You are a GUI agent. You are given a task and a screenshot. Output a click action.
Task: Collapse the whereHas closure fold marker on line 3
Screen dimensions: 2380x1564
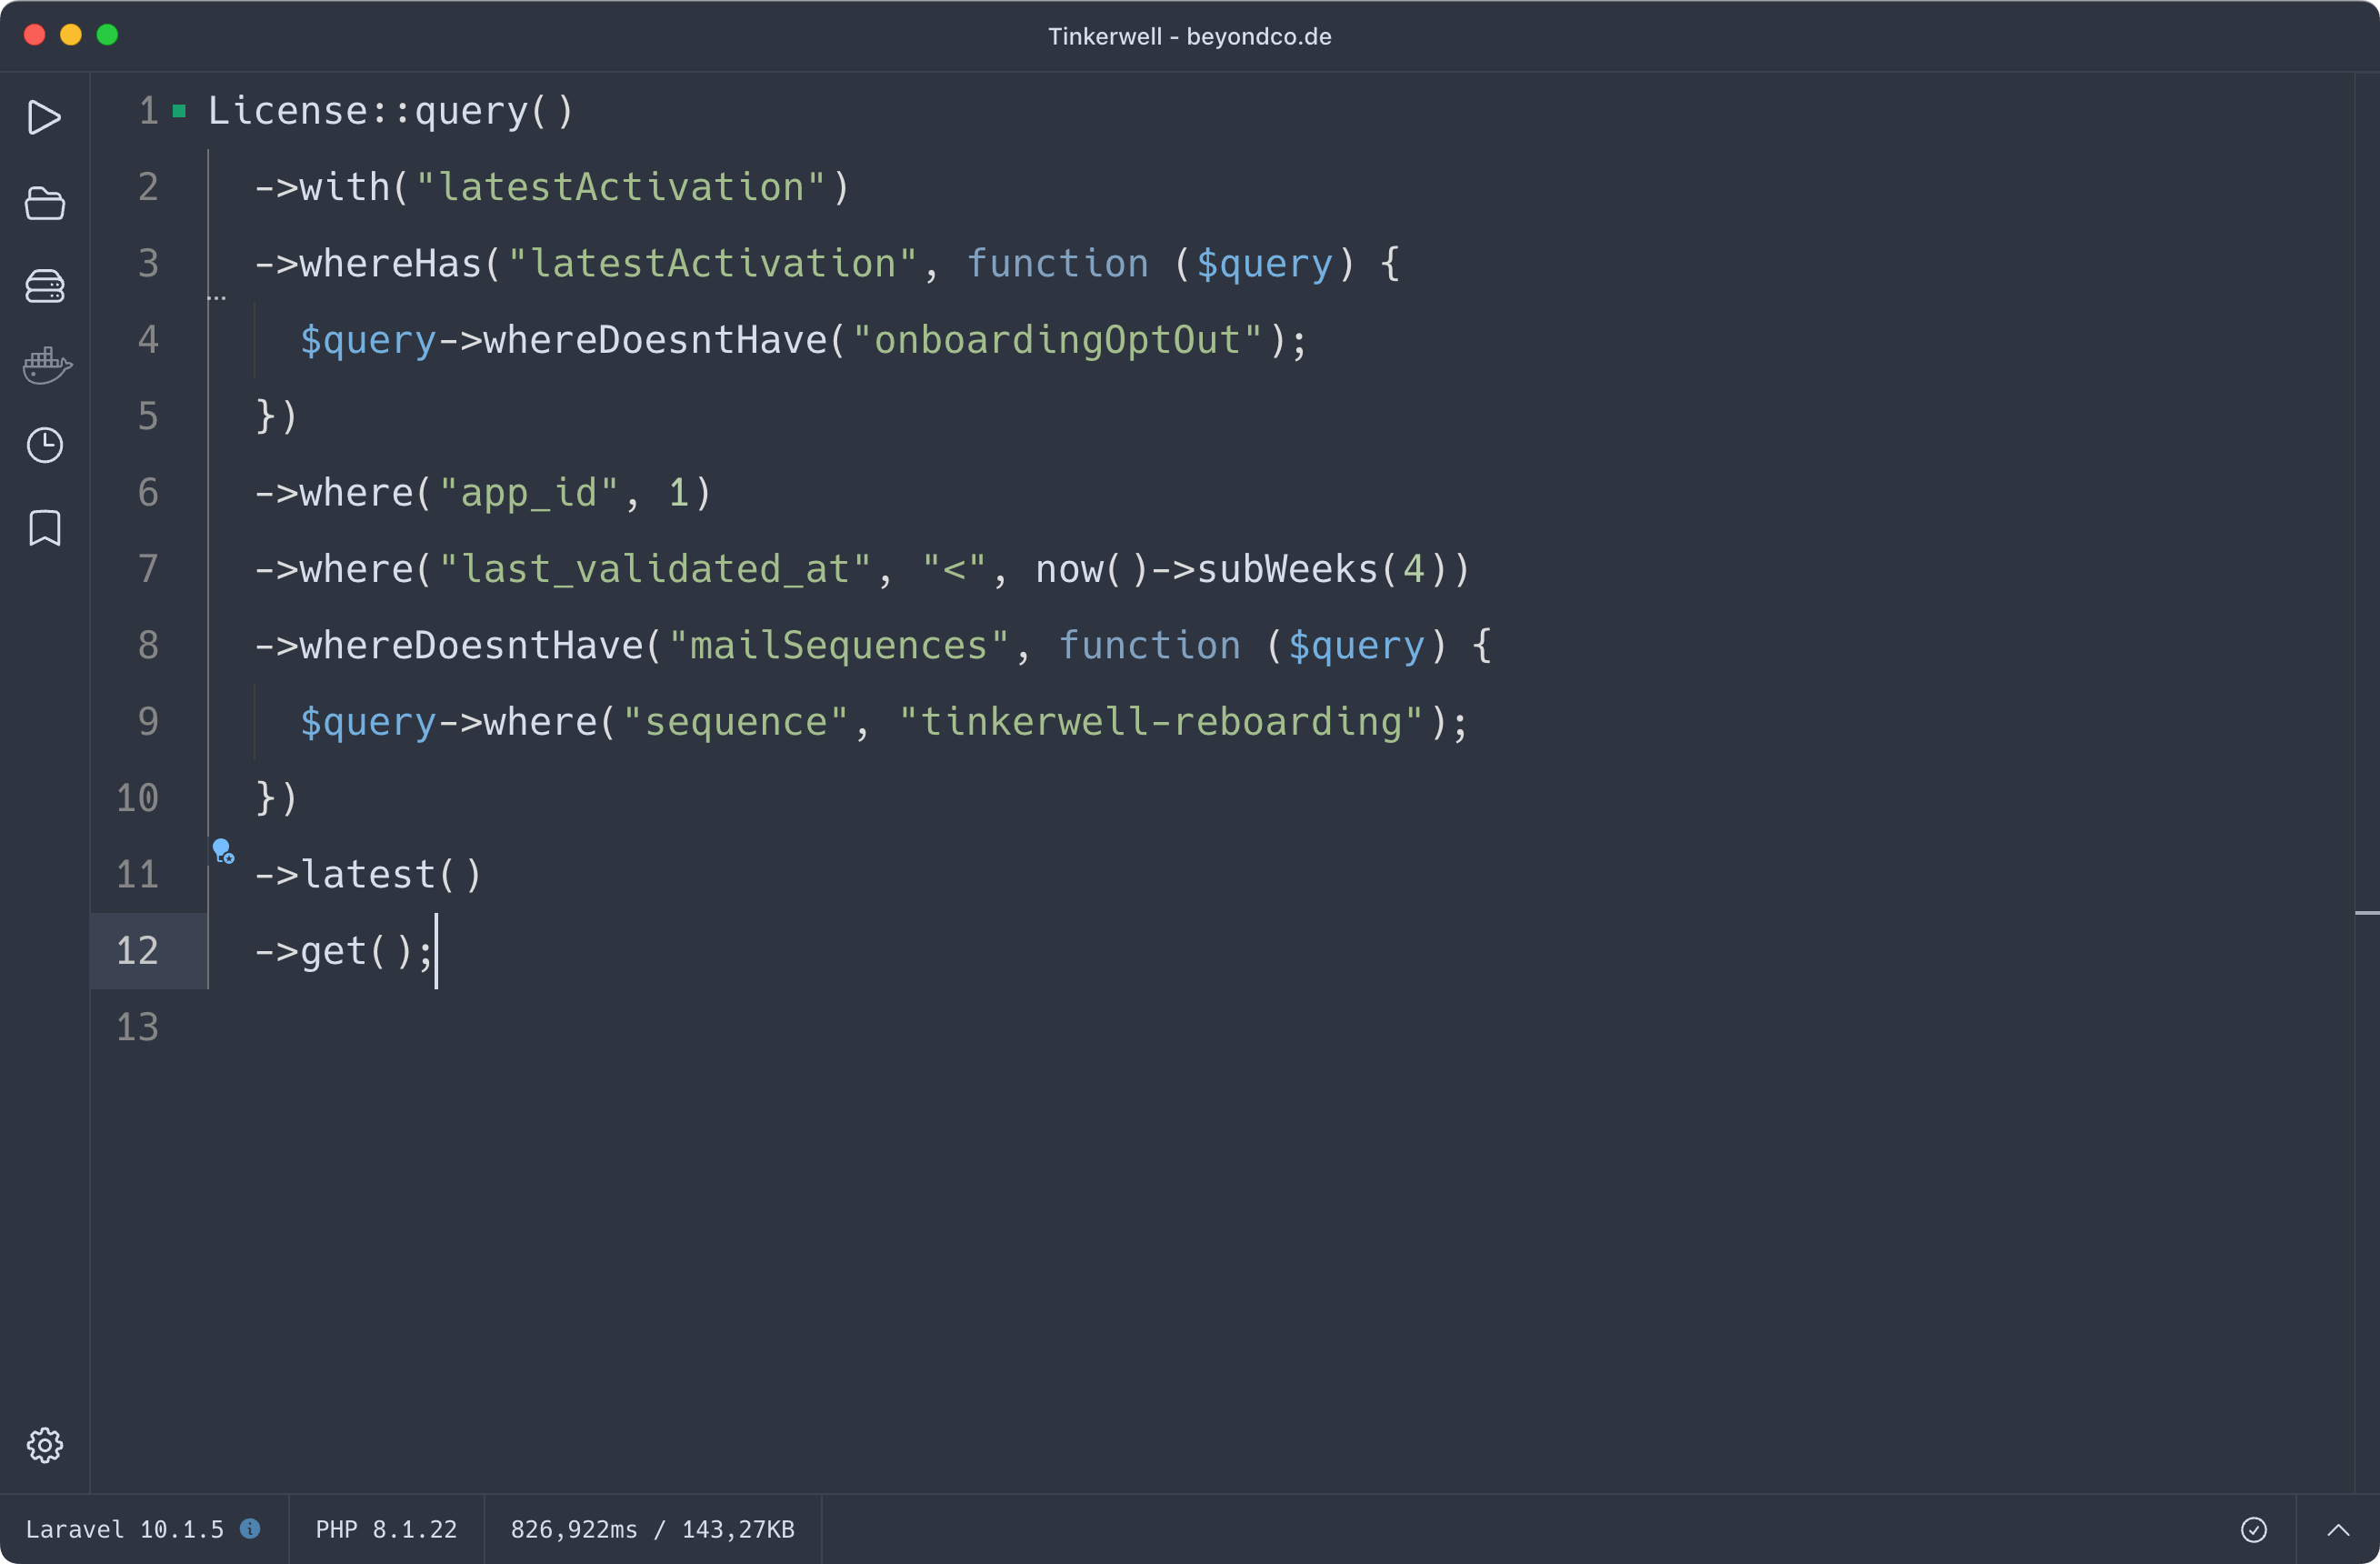pos(217,297)
